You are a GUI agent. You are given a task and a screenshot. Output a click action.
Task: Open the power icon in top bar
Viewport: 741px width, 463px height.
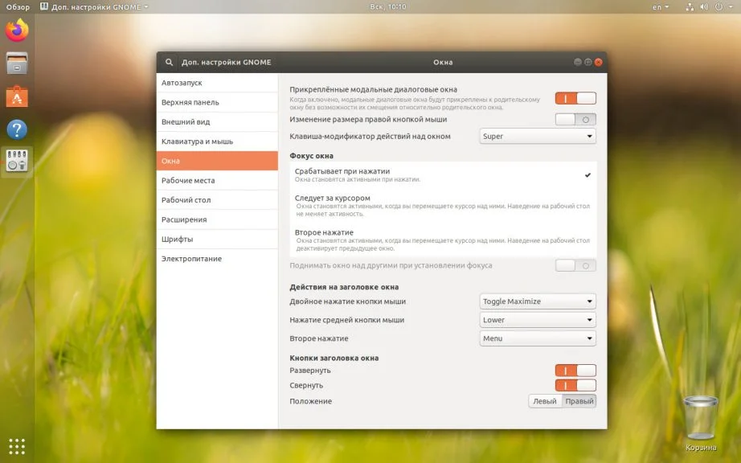pyautogui.click(x=718, y=6)
